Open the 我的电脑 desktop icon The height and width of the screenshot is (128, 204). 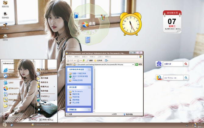[5, 15]
